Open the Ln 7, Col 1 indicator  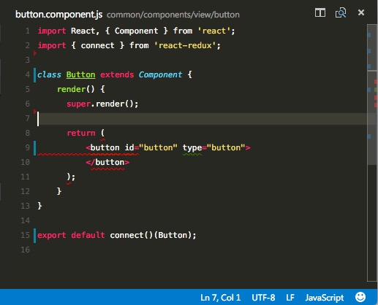click(220, 298)
